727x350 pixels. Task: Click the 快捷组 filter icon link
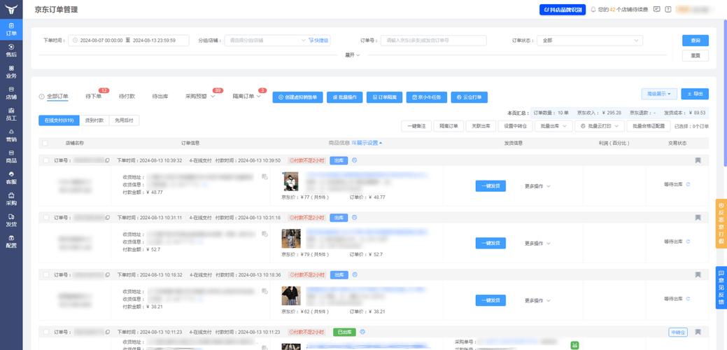[x=318, y=41]
